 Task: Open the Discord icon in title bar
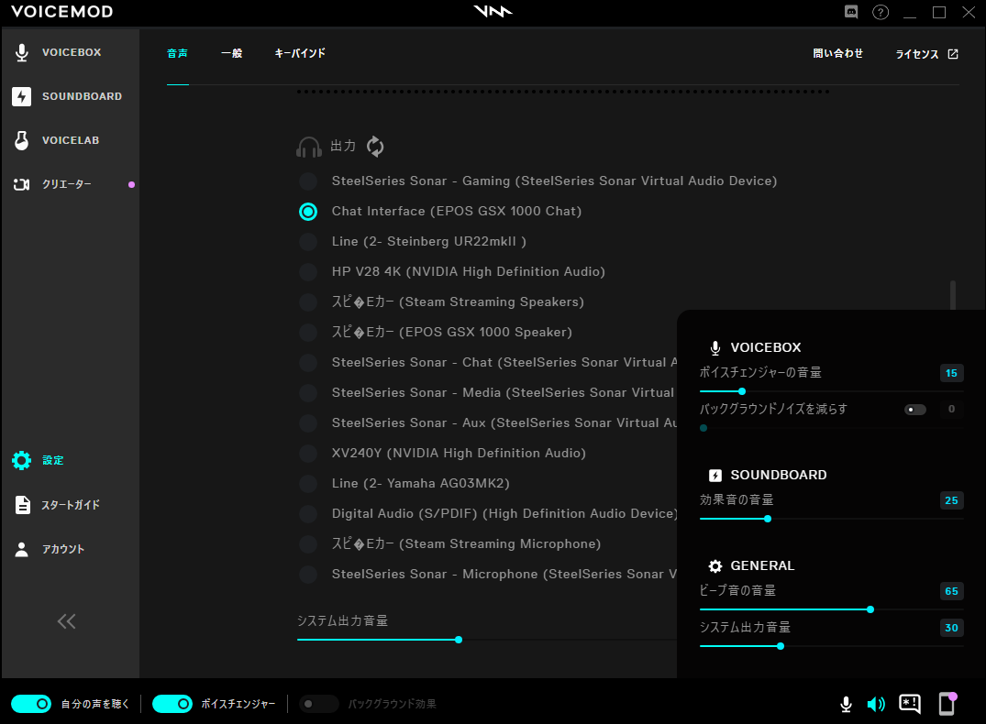851,12
